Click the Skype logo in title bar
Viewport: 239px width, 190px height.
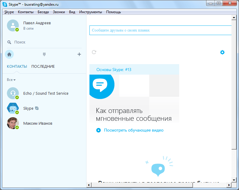tap(5, 4)
